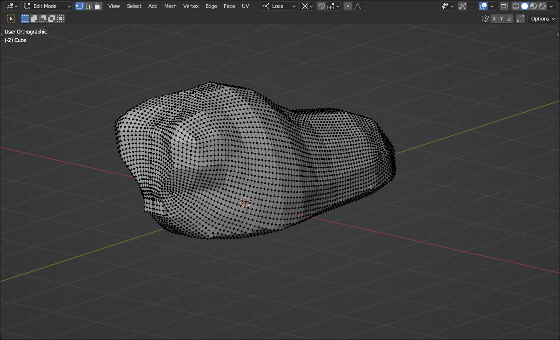Viewport: 560px width, 340px height.
Task: Toggle automerge vertices icon
Action: [x=520, y=19]
